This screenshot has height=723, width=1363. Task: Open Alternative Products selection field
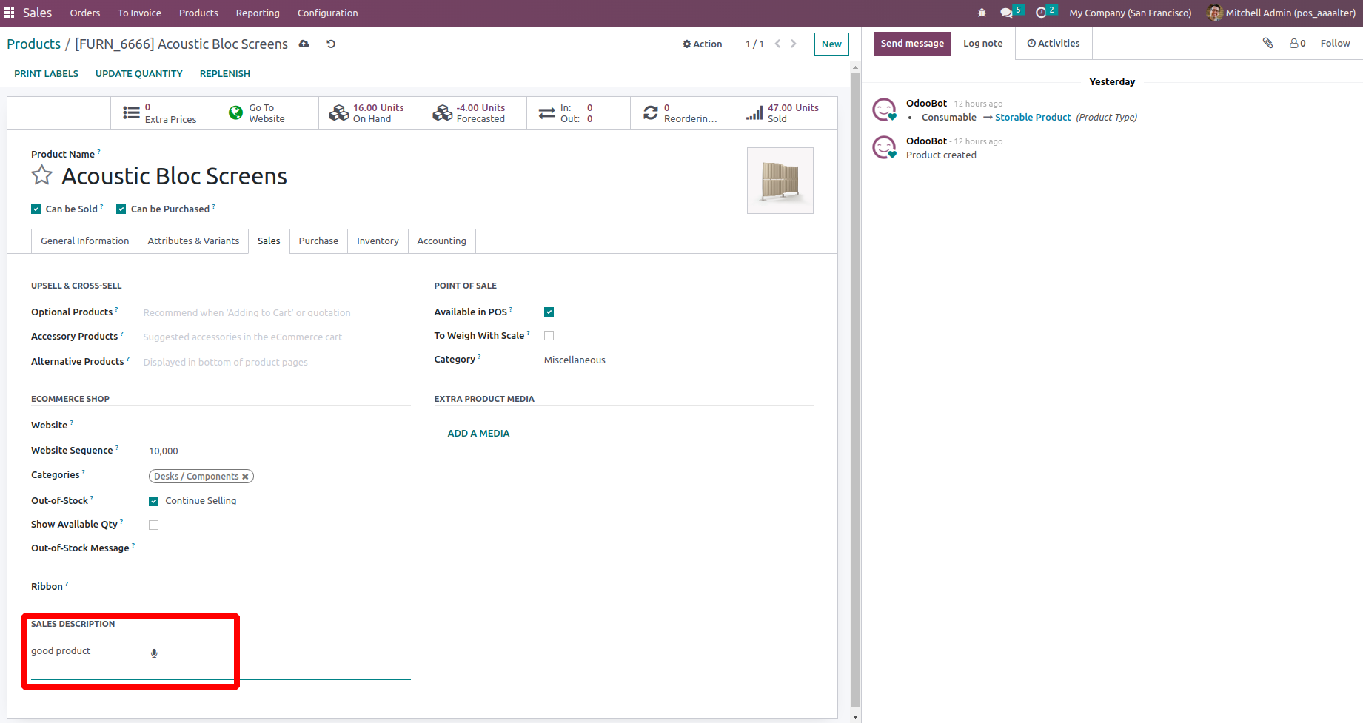tap(276, 363)
